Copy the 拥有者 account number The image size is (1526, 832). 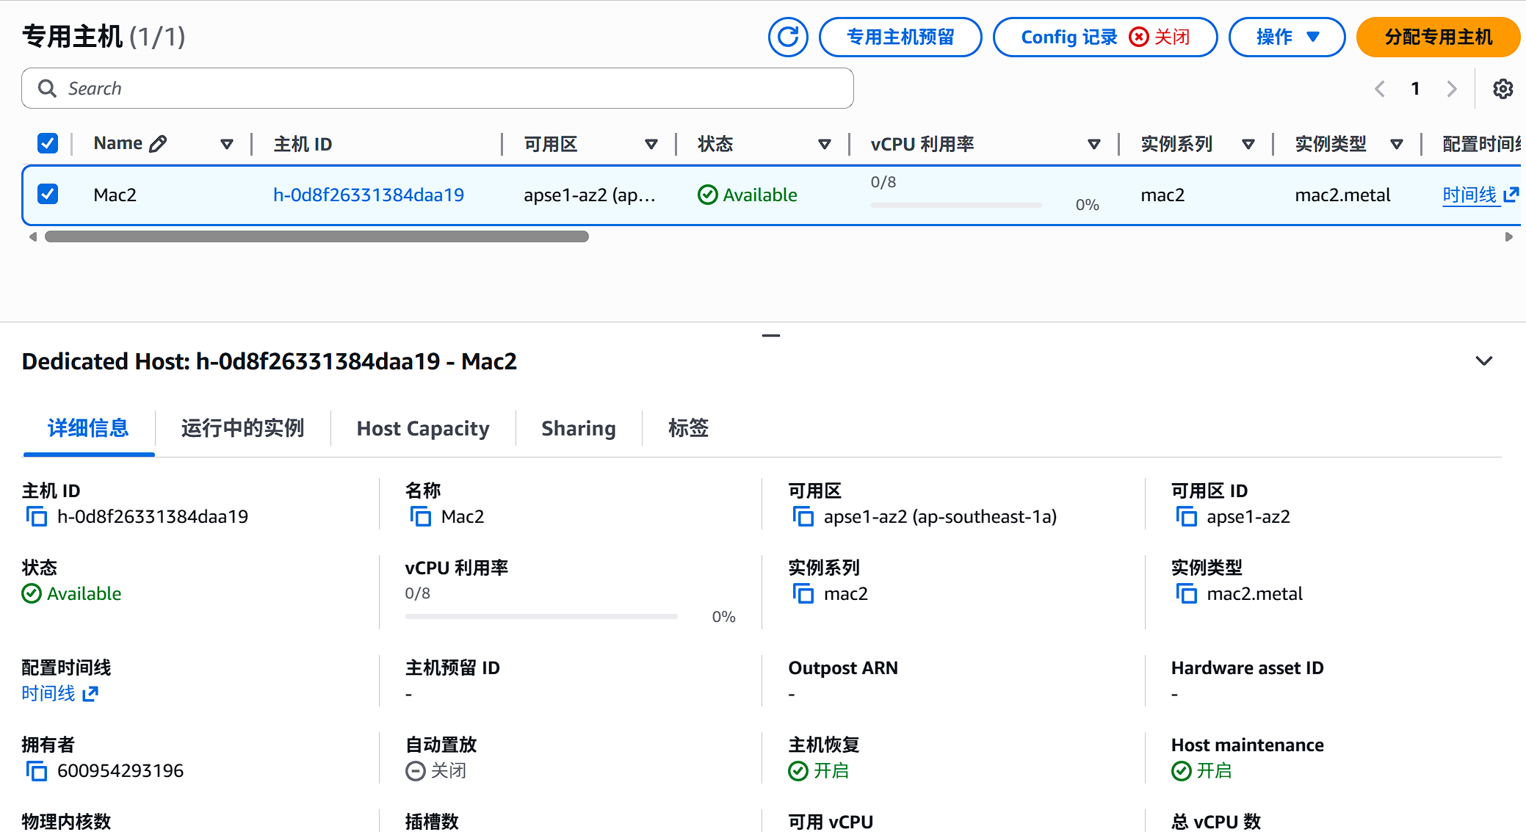(37, 771)
